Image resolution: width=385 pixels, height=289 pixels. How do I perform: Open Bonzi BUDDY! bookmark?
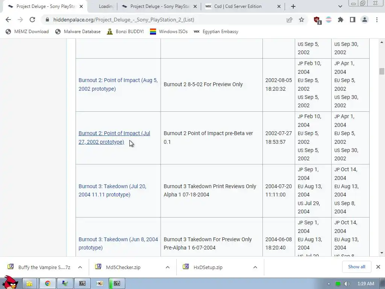coord(125,32)
